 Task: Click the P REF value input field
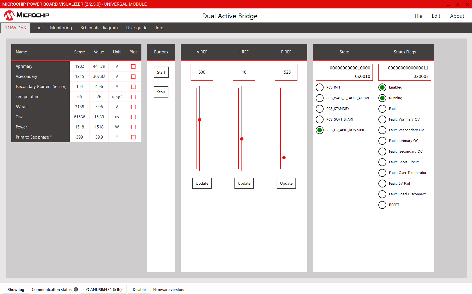pos(286,72)
